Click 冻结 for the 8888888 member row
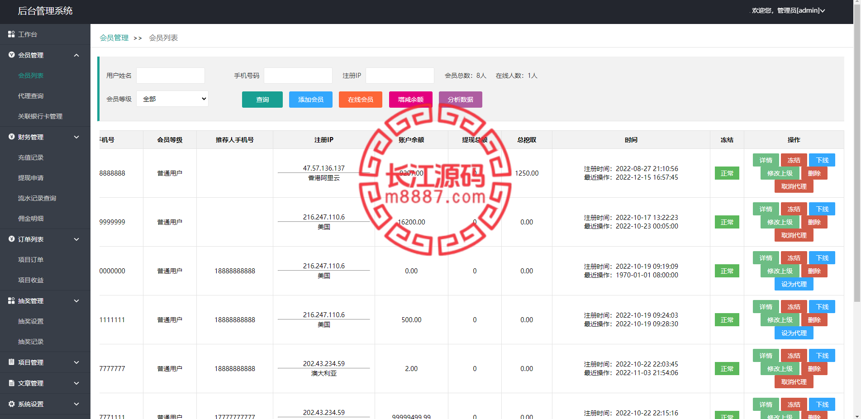Image resolution: width=861 pixels, height=419 pixels. (794, 160)
